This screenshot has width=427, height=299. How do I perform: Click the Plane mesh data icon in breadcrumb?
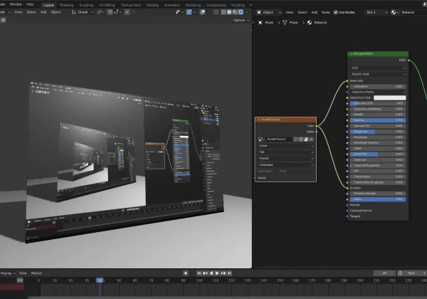point(284,23)
